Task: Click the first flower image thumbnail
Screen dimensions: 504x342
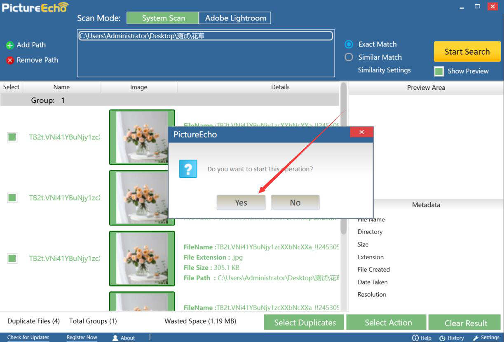Action: (142, 137)
